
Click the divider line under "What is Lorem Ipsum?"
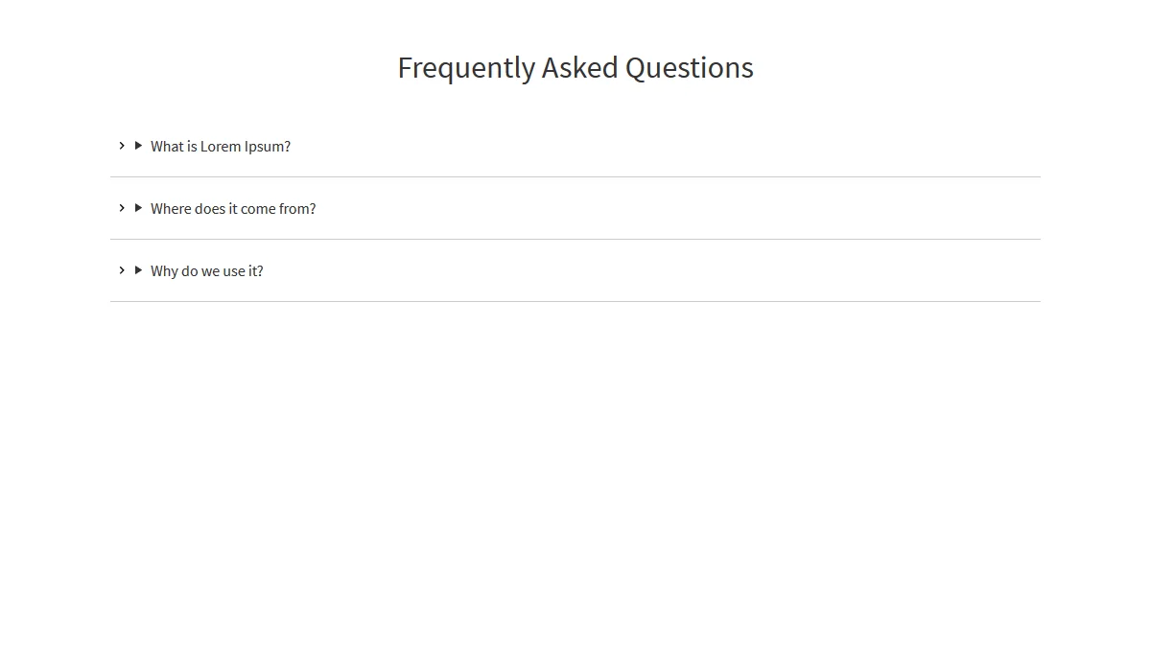click(x=575, y=176)
